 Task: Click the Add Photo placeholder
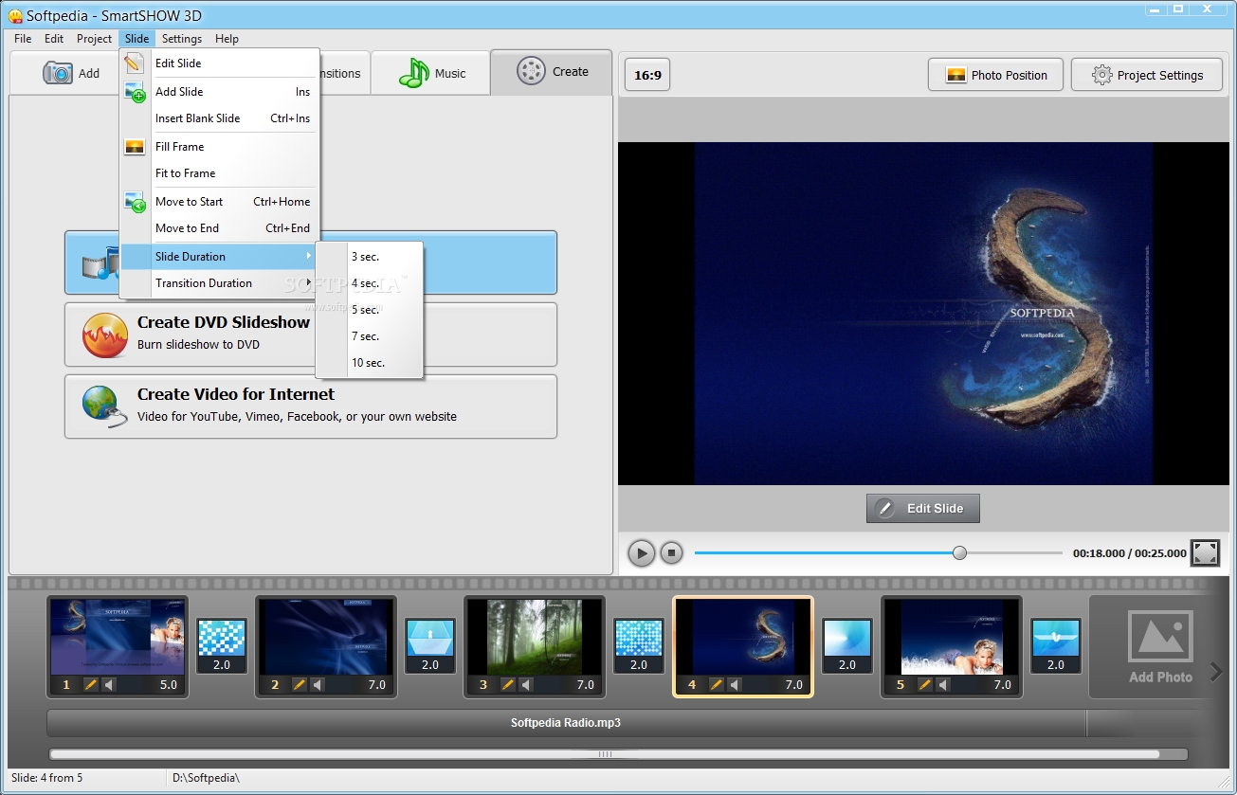[x=1160, y=647]
